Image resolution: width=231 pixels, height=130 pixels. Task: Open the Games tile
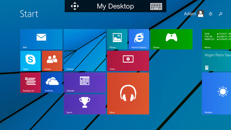pos(171,39)
